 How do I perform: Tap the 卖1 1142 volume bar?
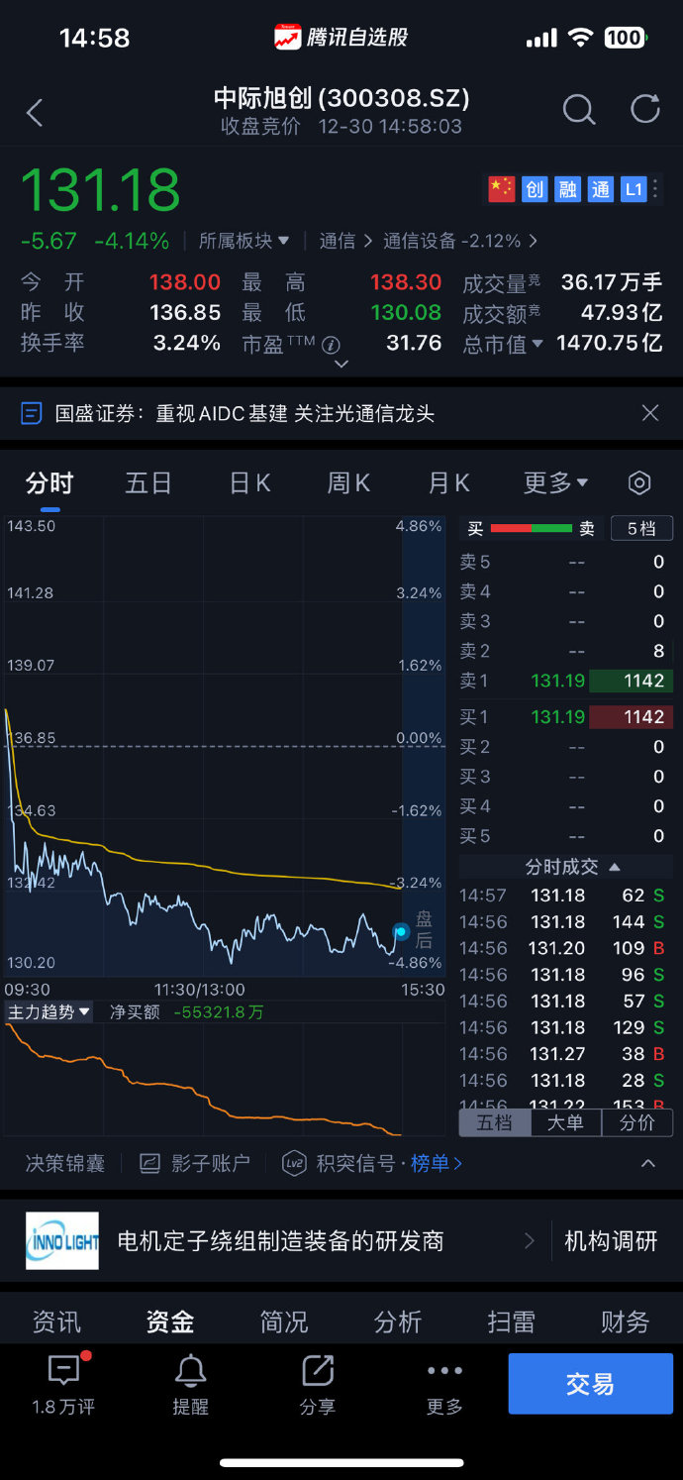(x=632, y=681)
